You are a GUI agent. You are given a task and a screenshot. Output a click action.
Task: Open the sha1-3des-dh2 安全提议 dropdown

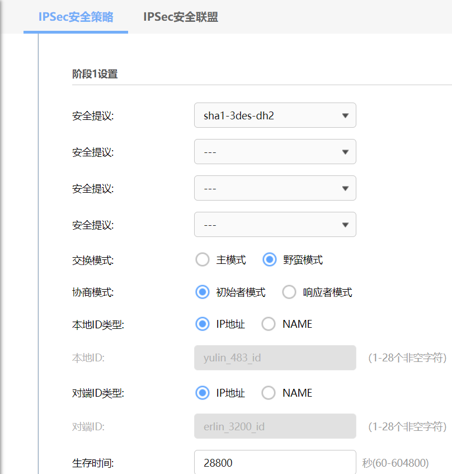pos(275,115)
